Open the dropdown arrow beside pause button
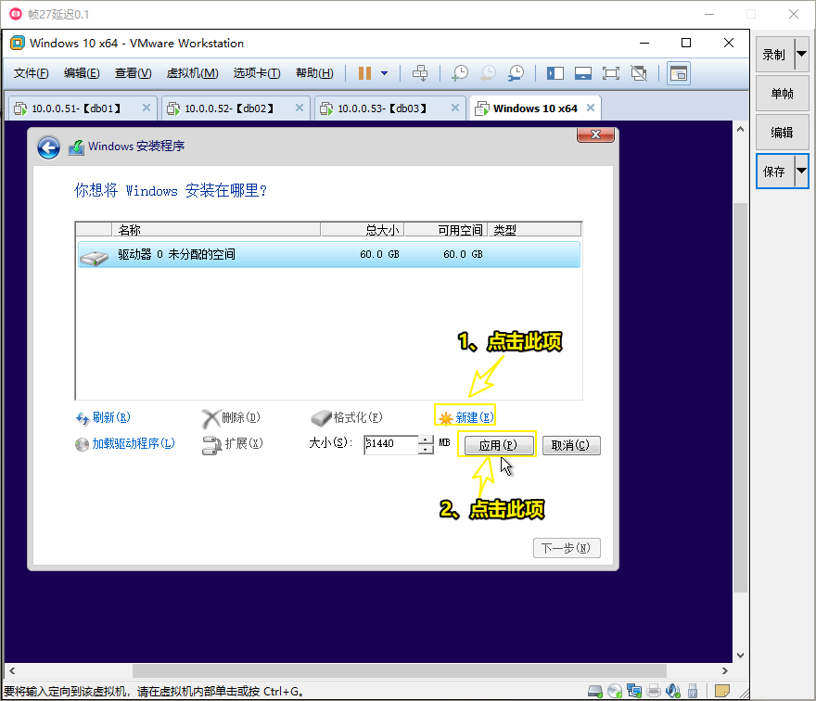 384,73
